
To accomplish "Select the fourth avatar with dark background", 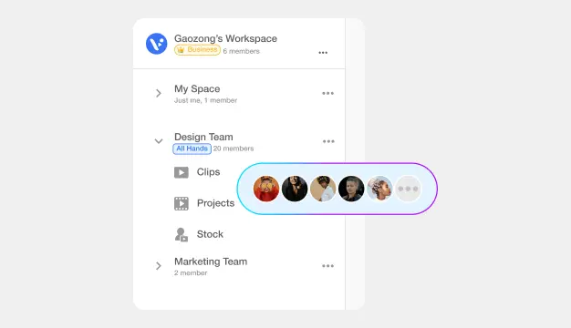I will point(351,189).
